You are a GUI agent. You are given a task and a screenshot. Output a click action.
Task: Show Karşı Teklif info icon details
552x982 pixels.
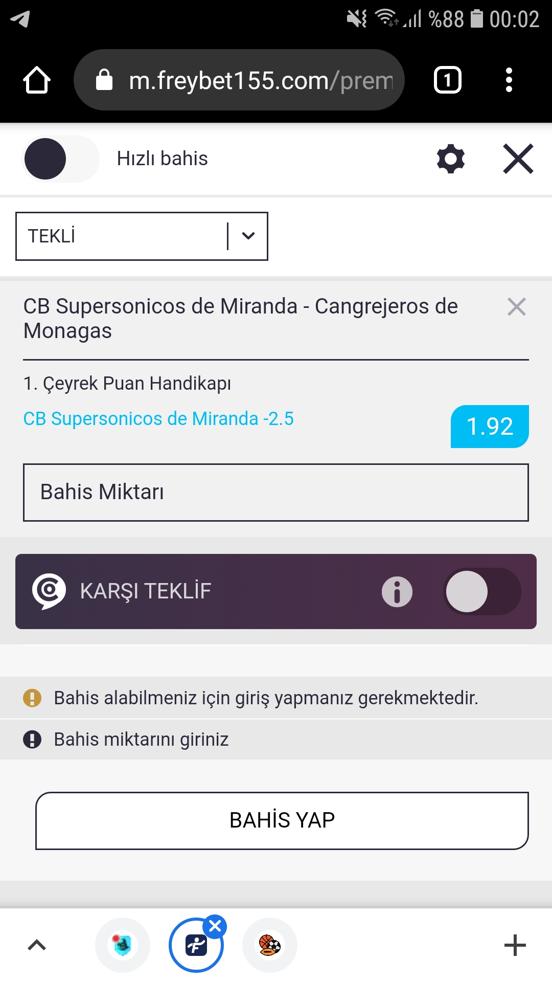[397, 592]
